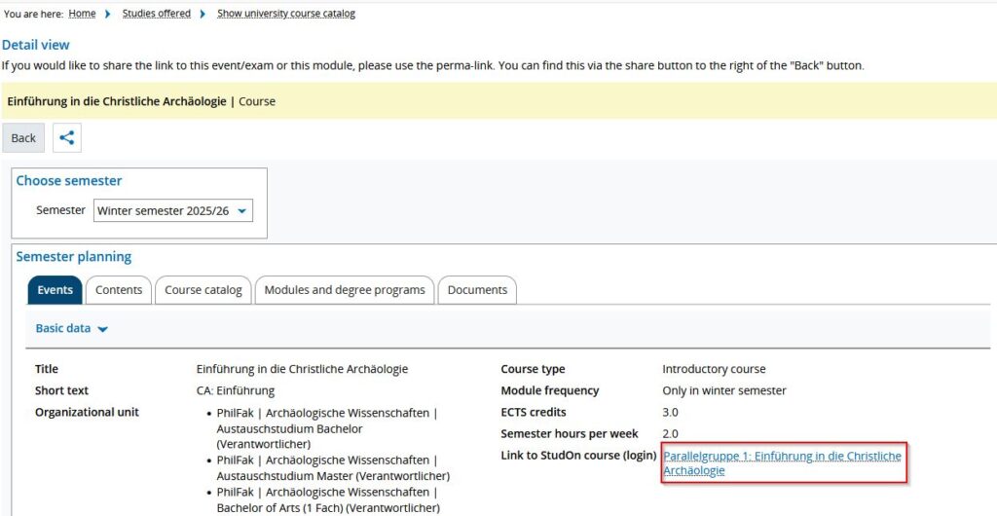Viewport: 997px width, 516px height.
Task: Click the share icon next to Back
Action: click(x=67, y=138)
